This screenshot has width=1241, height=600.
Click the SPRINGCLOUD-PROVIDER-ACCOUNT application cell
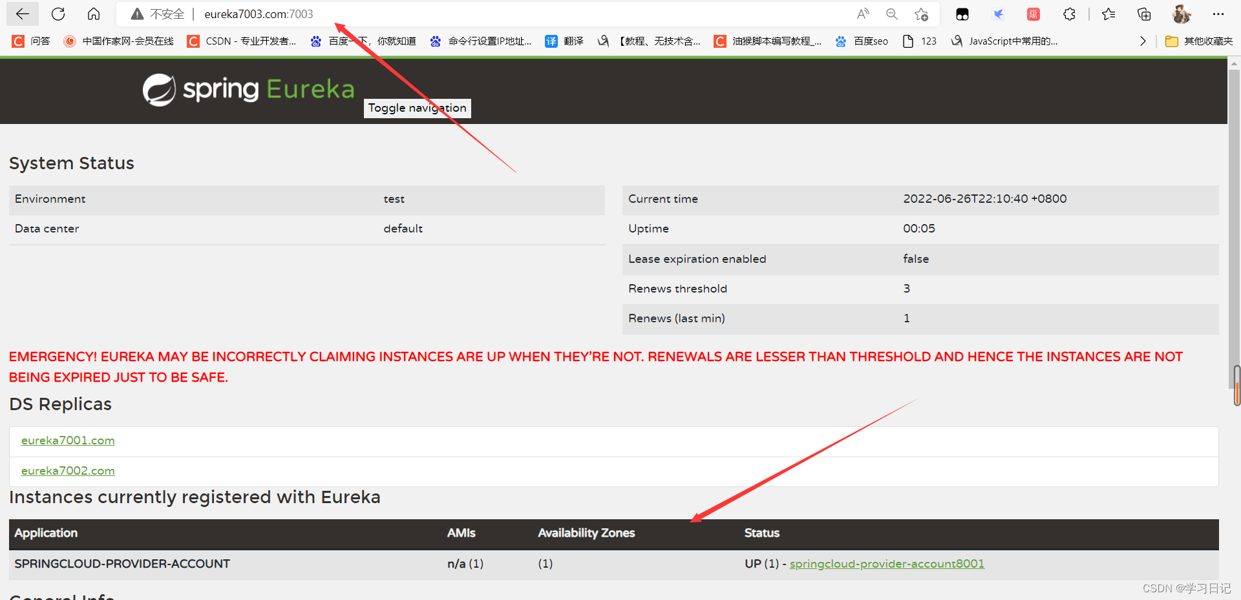(122, 564)
